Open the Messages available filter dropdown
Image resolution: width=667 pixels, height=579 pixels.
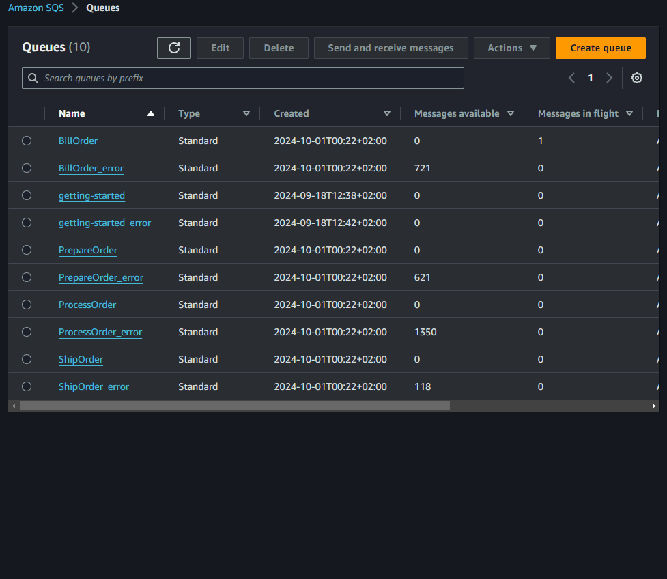pyautogui.click(x=510, y=113)
